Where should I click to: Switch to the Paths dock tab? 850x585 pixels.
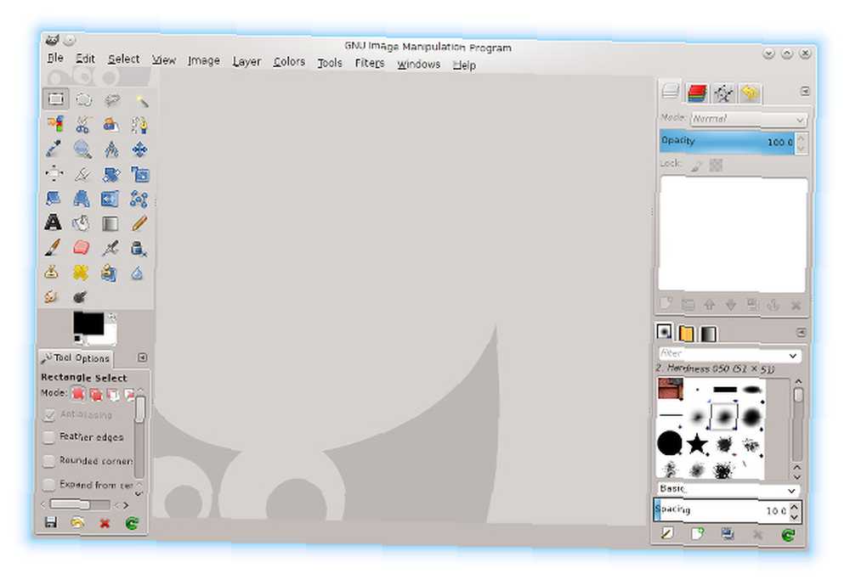click(723, 93)
